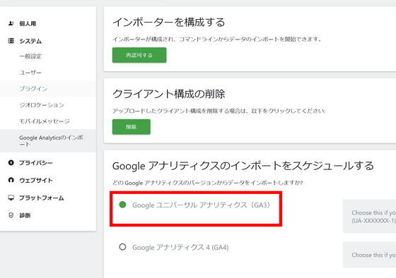Image resolution: width=396 pixels, height=278 pixels.
Task: Open 一般設定 in the sidebar
Action: click(30, 56)
